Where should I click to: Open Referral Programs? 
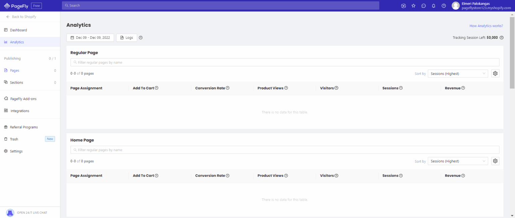click(x=24, y=127)
